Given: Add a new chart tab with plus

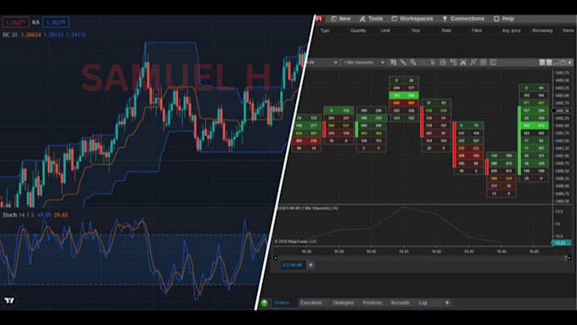Looking at the screenshot, I should coord(311,265).
